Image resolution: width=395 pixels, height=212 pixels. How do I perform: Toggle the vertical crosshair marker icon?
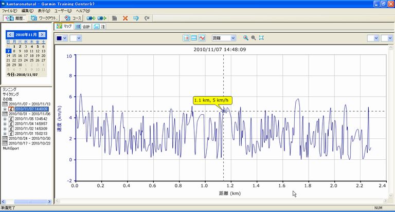click(186, 38)
